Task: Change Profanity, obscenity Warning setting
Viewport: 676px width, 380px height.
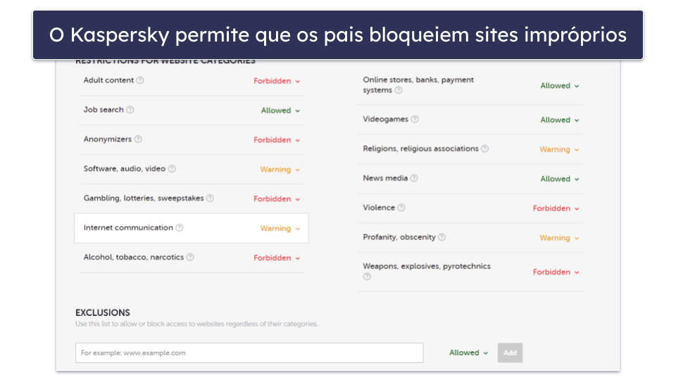Action: [x=559, y=238]
